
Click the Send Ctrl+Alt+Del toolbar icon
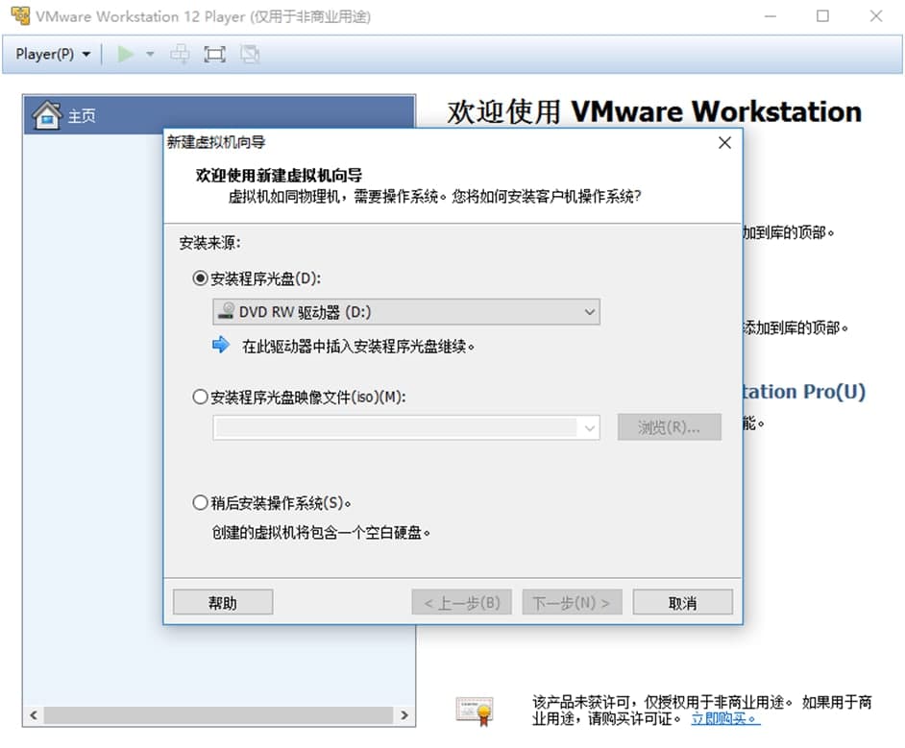(180, 54)
